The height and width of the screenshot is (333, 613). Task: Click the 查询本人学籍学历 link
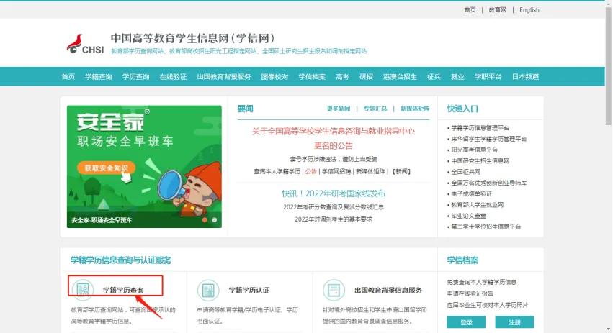coord(277,171)
